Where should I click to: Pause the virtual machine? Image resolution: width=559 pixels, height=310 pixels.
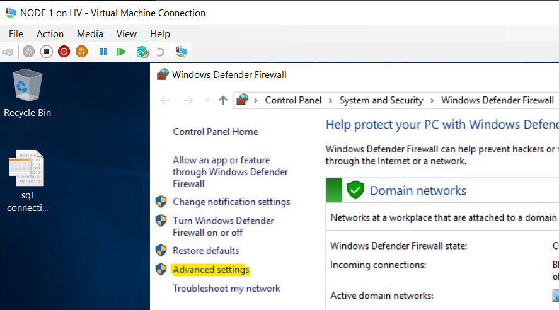point(103,52)
